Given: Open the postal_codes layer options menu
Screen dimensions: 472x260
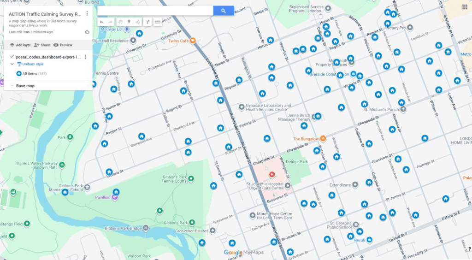Looking at the screenshot, I should click(x=85, y=57).
